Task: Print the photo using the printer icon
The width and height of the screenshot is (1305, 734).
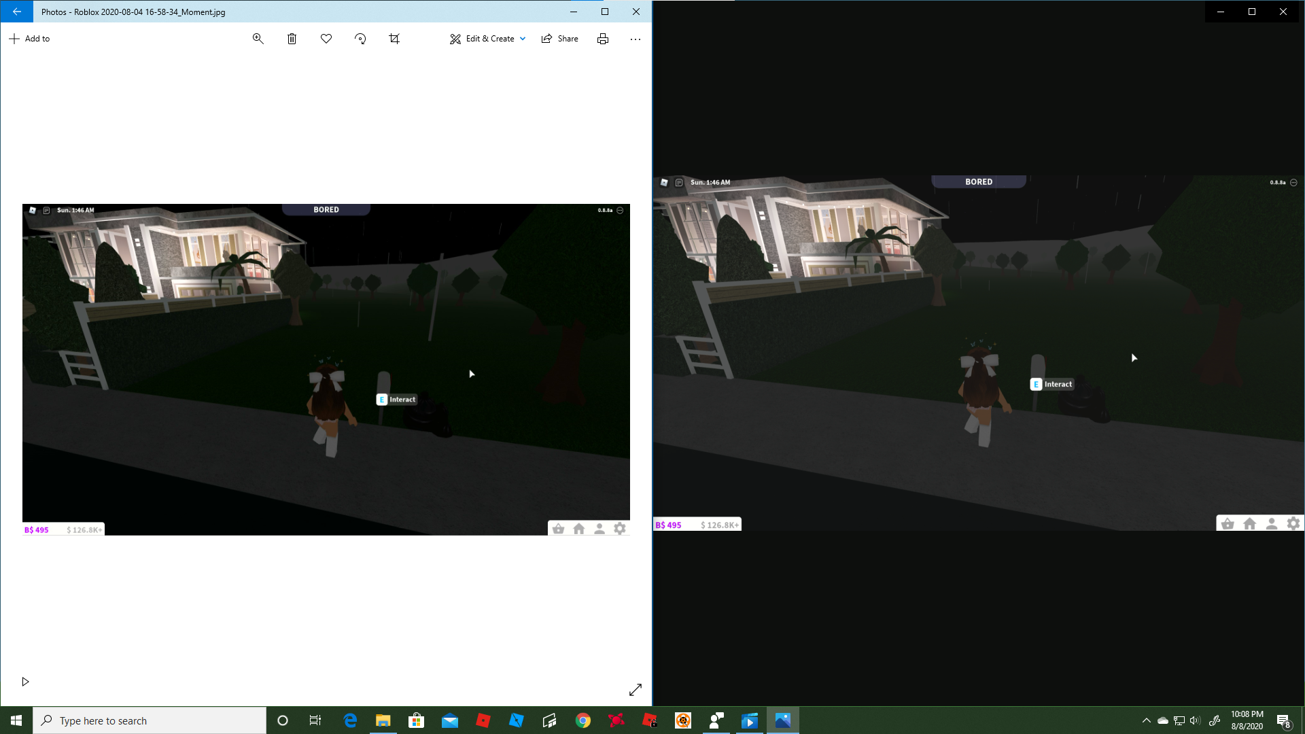Action: [603, 39]
